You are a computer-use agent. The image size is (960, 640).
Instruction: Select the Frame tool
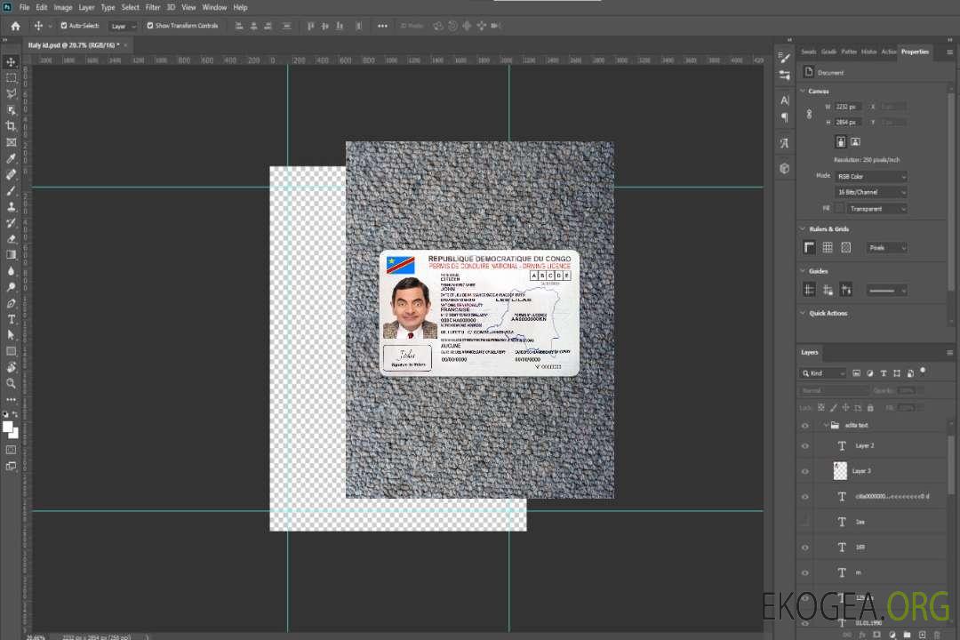[x=11, y=142]
